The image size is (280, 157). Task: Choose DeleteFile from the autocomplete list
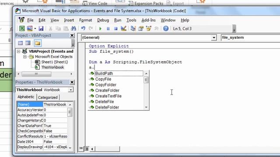pyautogui.click(x=105, y=102)
